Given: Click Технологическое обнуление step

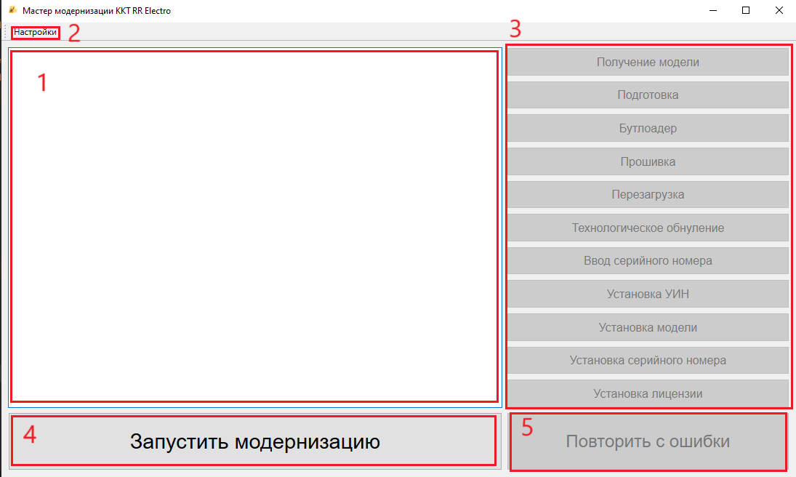Looking at the screenshot, I should click(x=647, y=228).
